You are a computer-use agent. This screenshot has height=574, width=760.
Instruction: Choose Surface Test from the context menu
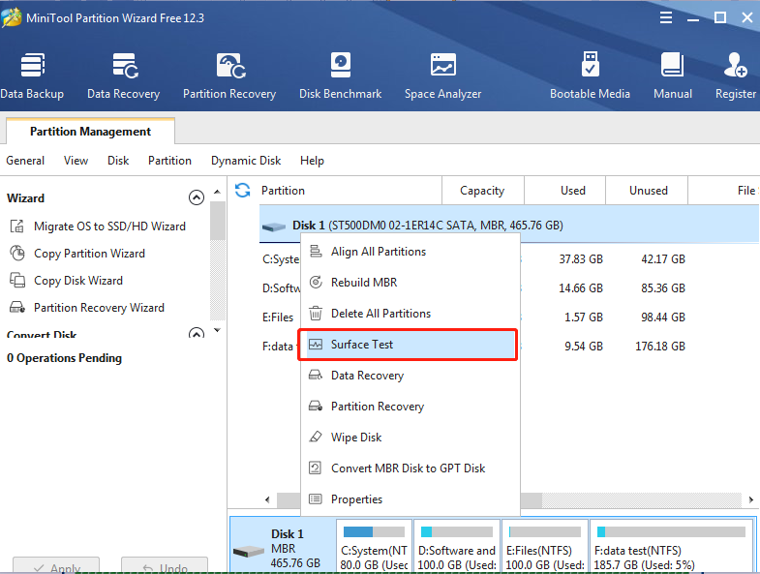(x=409, y=345)
